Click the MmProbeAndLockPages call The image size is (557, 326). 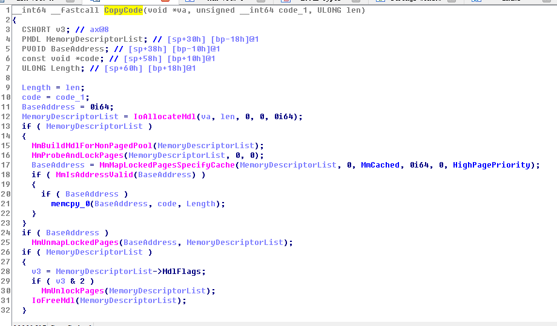[77, 155]
